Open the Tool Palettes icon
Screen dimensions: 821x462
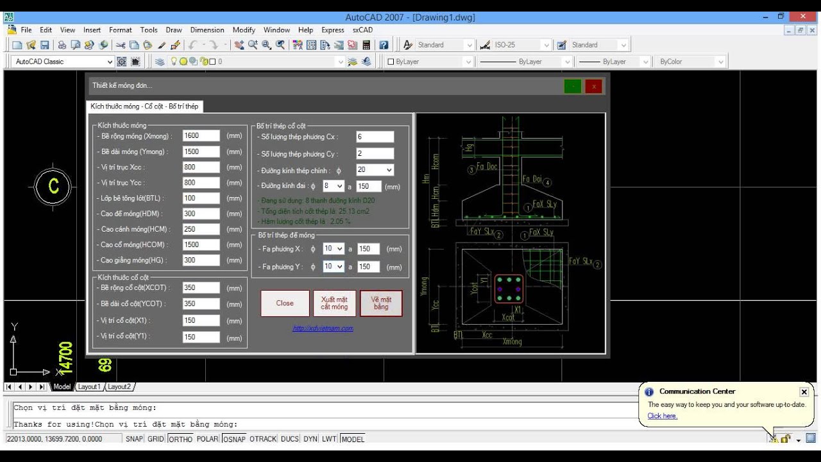[325, 45]
